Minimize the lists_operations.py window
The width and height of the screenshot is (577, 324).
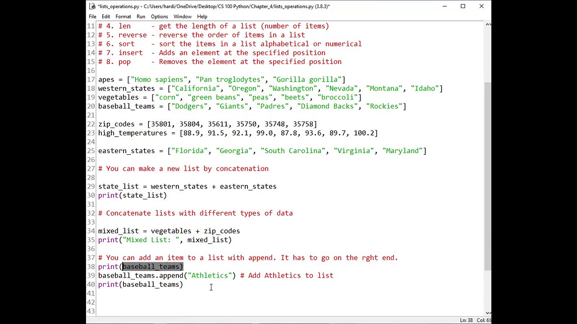[x=444, y=6]
